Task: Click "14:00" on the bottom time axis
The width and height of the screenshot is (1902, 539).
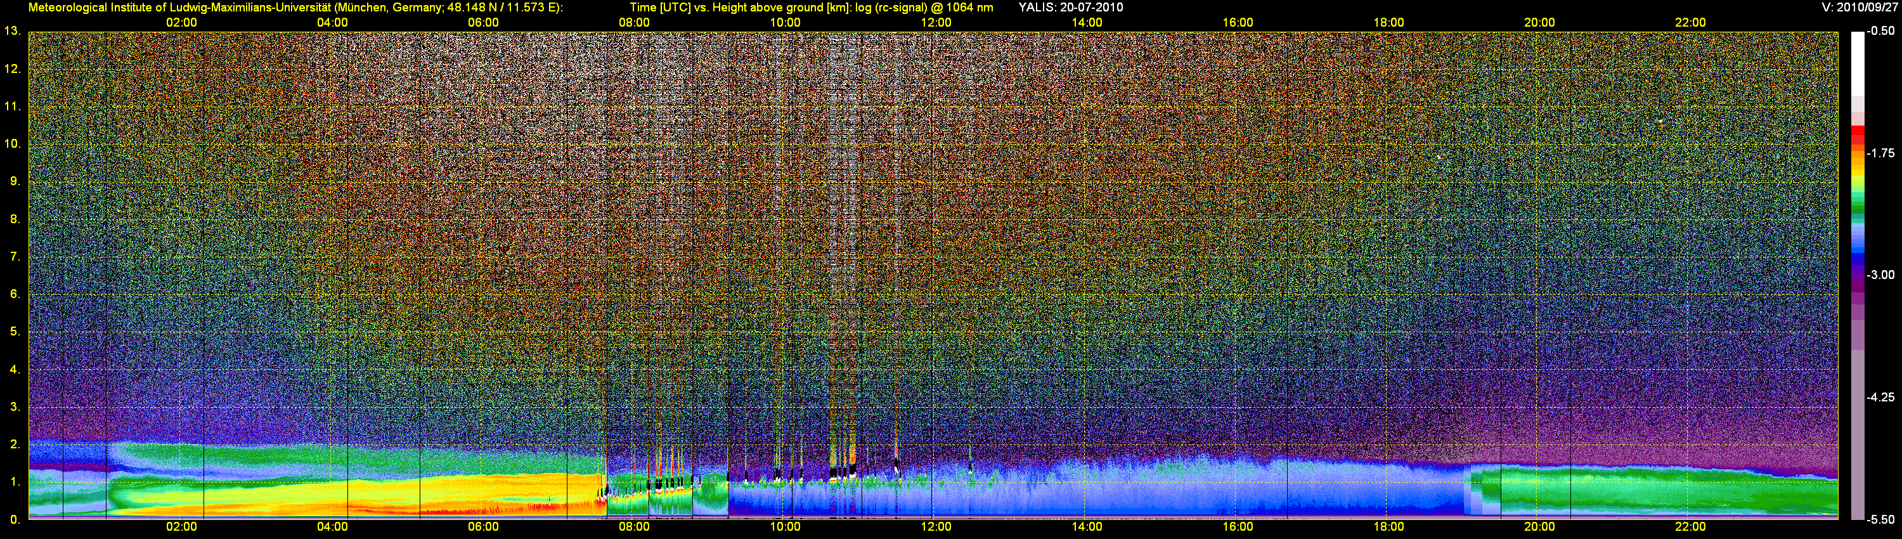Action: pos(1087,527)
